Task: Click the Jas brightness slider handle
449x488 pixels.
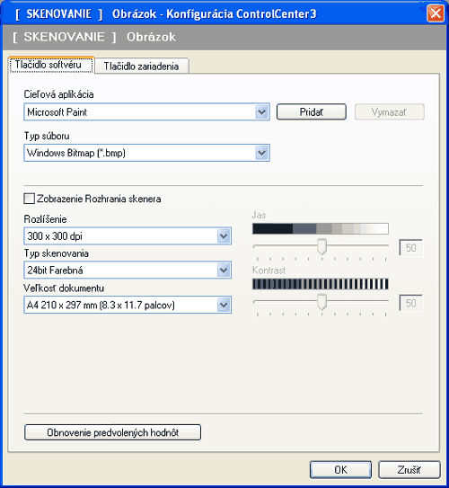Action: (322, 246)
